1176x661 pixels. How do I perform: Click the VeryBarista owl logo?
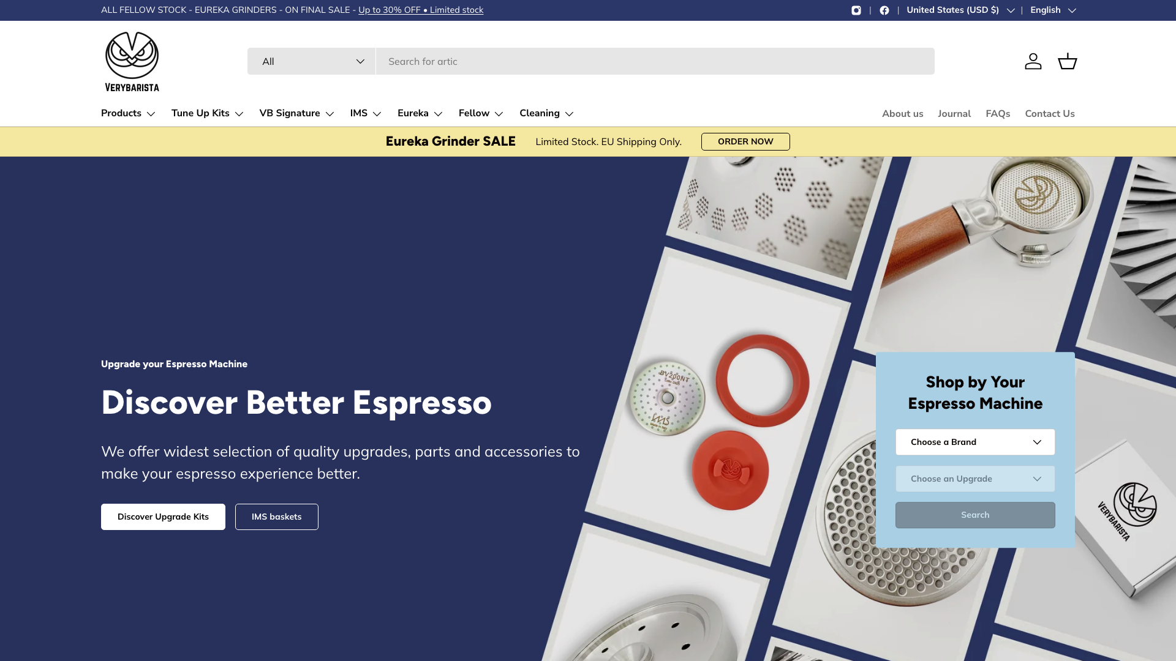click(x=132, y=62)
